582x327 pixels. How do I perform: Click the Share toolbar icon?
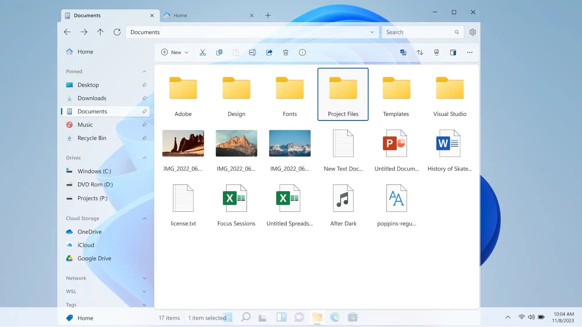point(269,52)
